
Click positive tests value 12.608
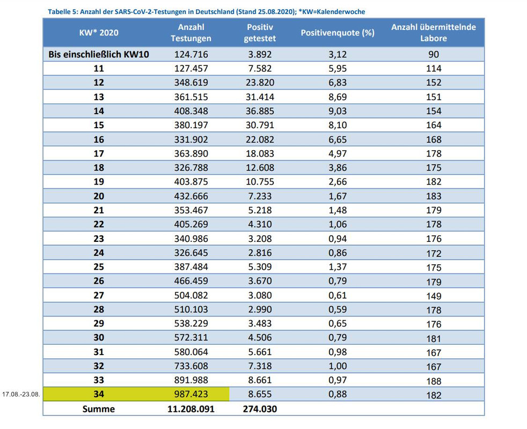tap(260, 168)
